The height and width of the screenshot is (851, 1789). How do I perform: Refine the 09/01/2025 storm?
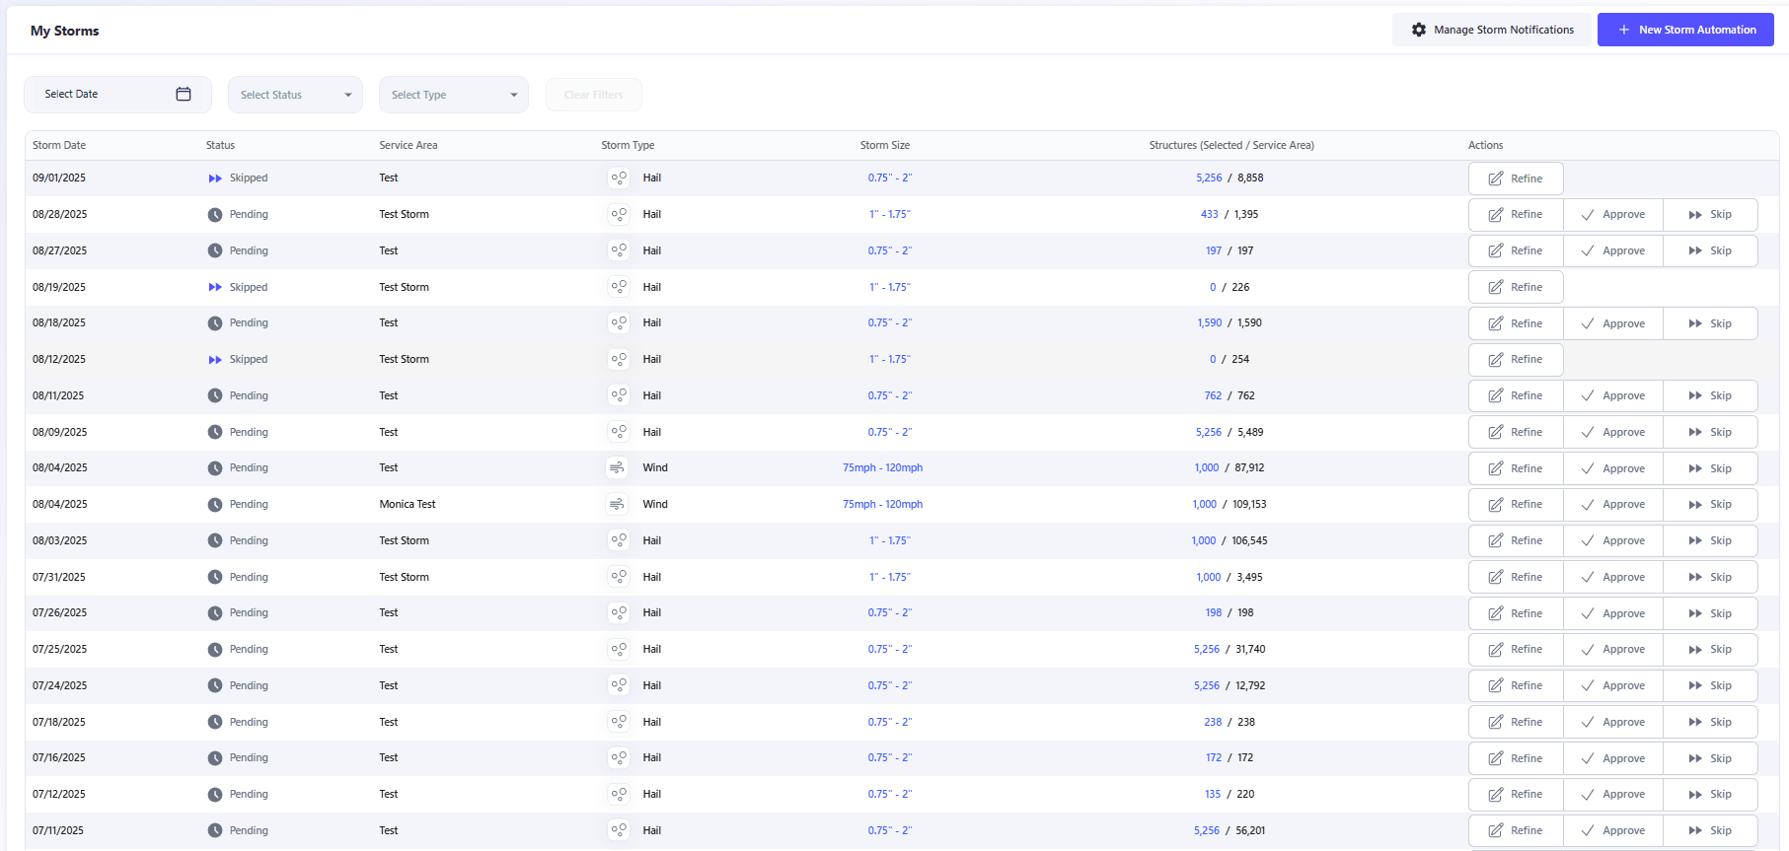coord(1516,178)
